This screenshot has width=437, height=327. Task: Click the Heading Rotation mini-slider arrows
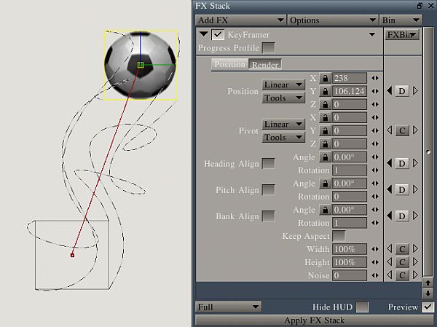coord(375,170)
